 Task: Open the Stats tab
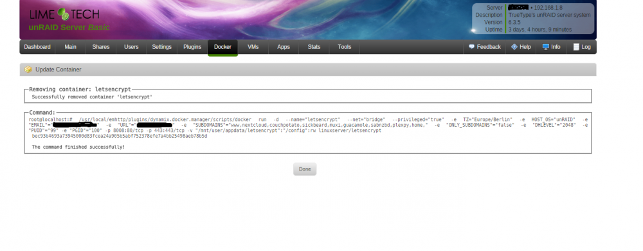pyautogui.click(x=314, y=47)
